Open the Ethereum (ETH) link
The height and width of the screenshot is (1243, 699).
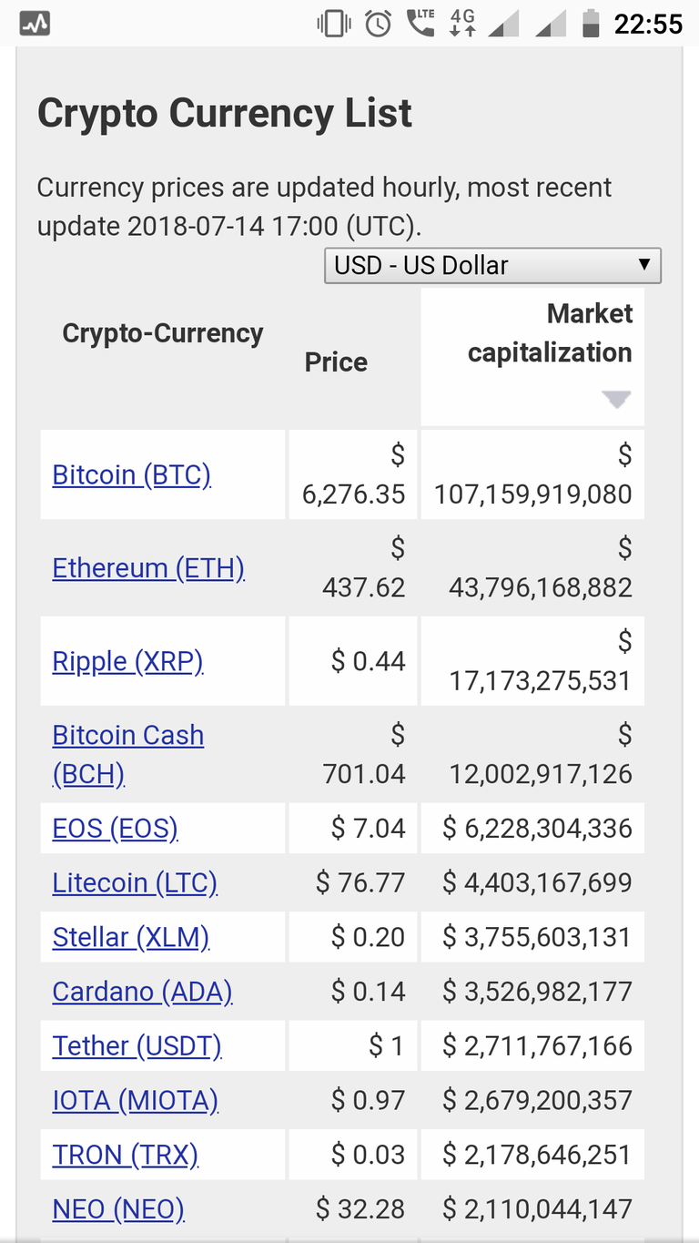[x=148, y=568]
